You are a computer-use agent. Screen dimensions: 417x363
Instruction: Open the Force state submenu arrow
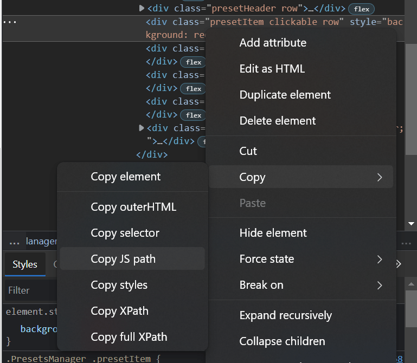[x=380, y=259]
